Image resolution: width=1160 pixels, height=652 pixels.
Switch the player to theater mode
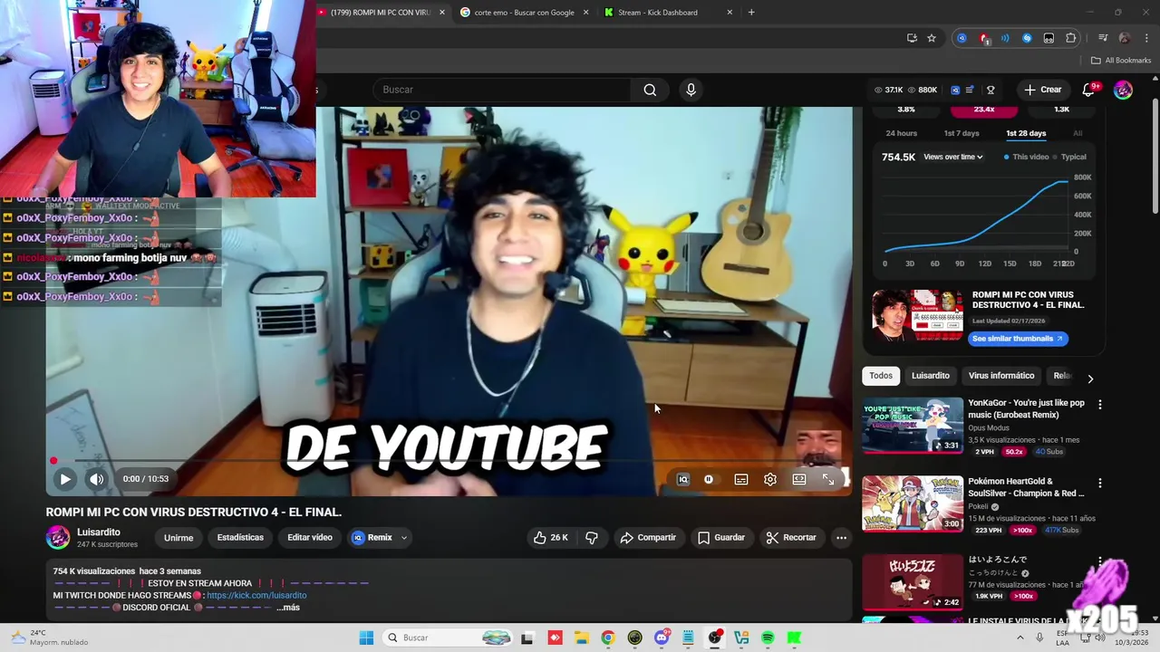799,480
